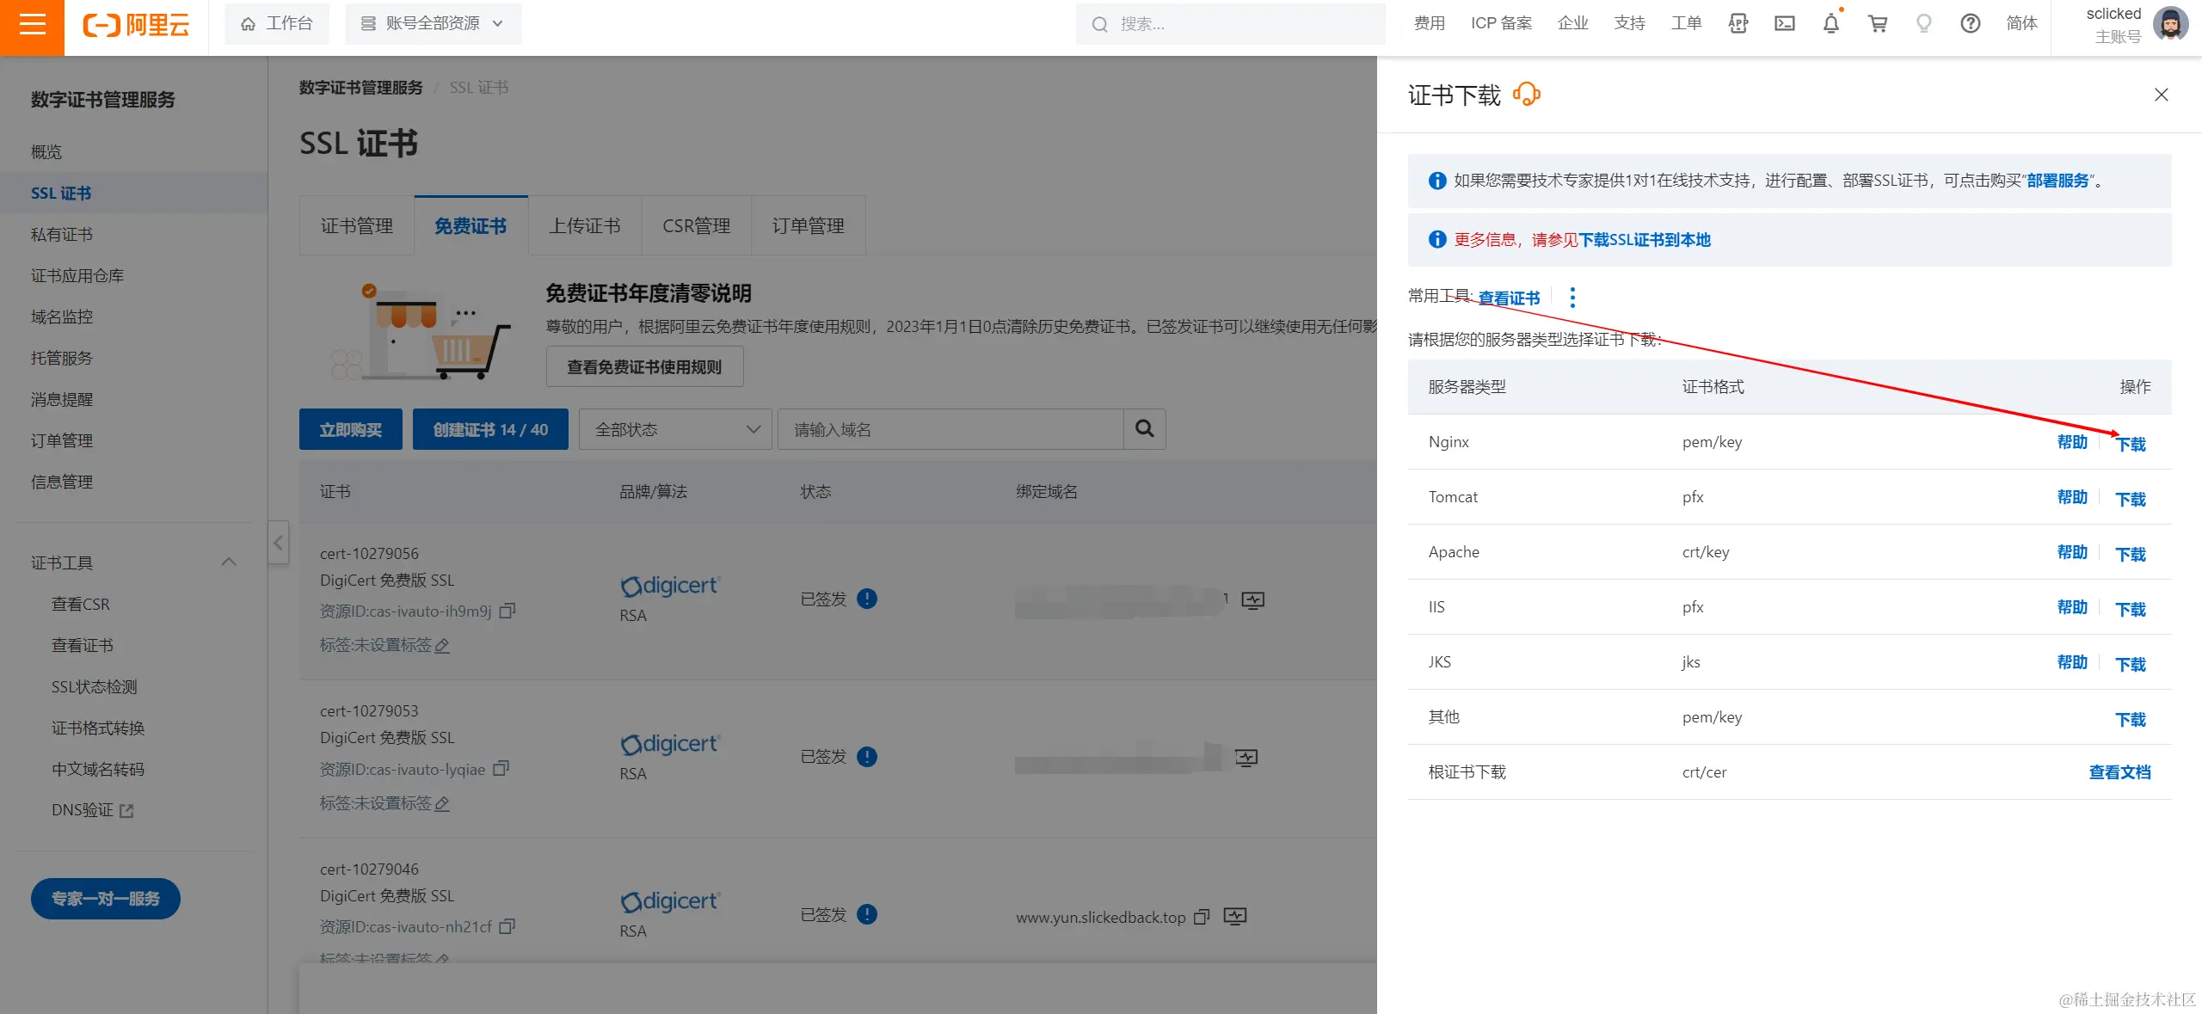Image resolution: width=2202 pixels, height=1014 pixels.
Task: Click the 创建证书 14 / 40 button
Action: [490, 429]
